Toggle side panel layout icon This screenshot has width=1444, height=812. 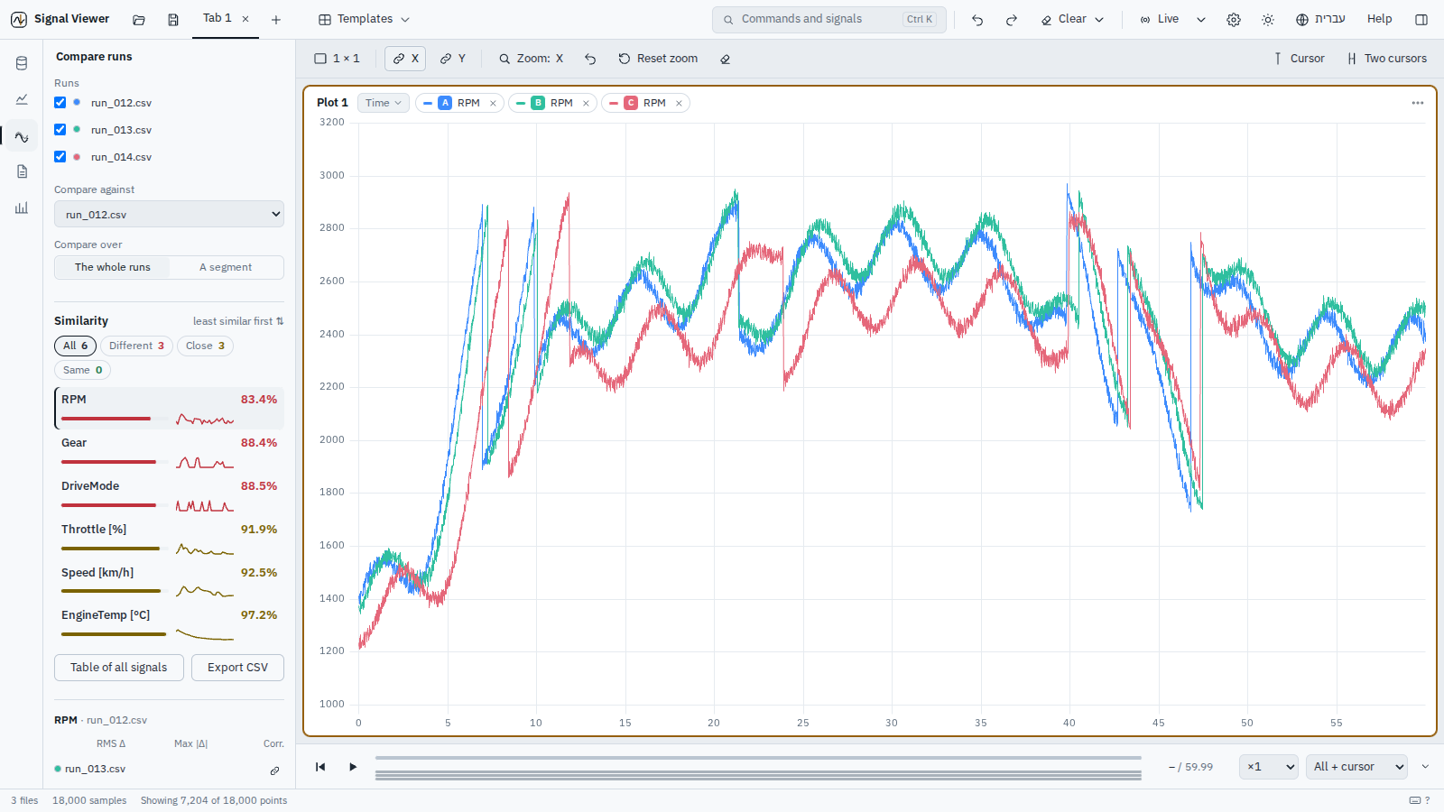coord(1421,19)
